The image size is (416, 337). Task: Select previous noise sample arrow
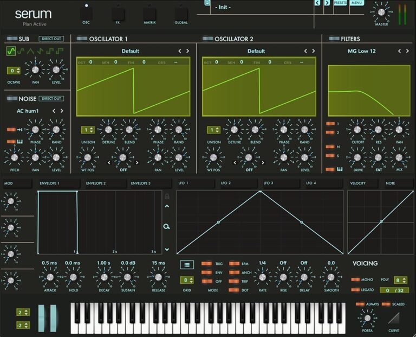pyautogui.click(x=54, y=111)
